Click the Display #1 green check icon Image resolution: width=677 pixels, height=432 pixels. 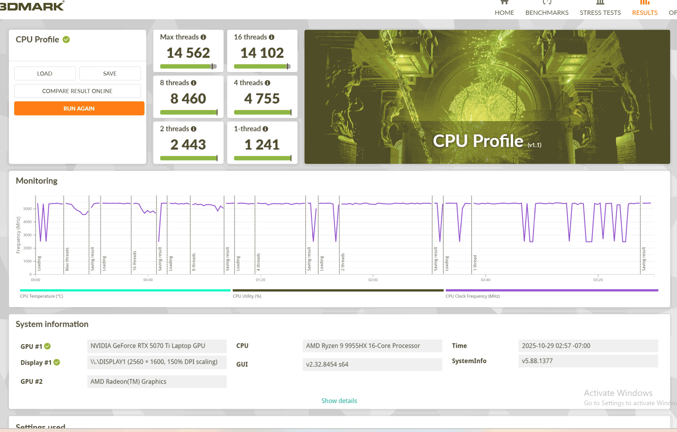(x=57, y=362)
